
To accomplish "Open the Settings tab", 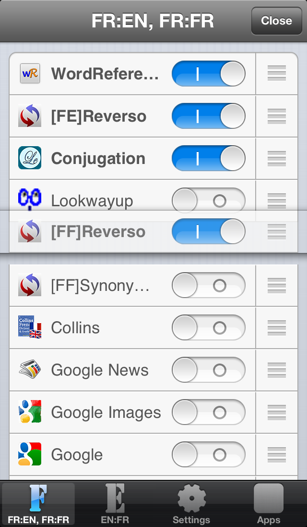I will [x=192, y=503].
